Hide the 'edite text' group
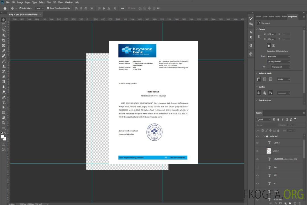 pyautogui.click(x=258, y=136)
